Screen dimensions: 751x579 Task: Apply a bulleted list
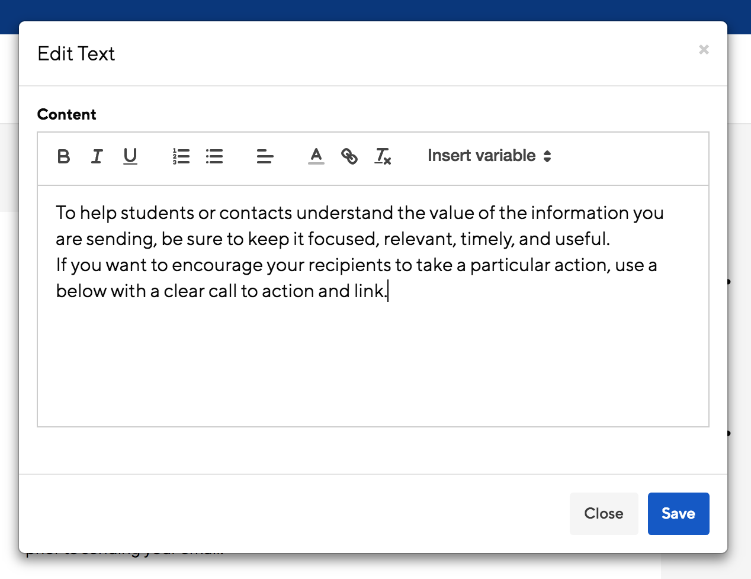[214, 156]
